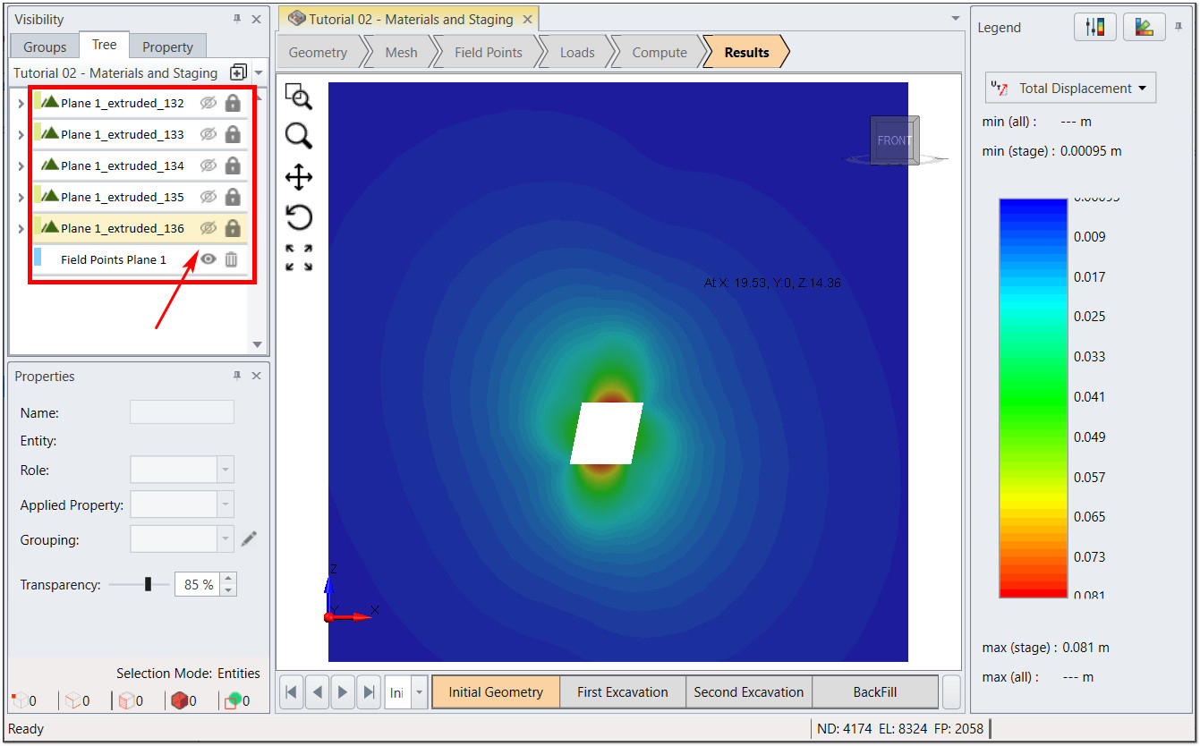Open legend options sliders icon

coord(1095,28)
